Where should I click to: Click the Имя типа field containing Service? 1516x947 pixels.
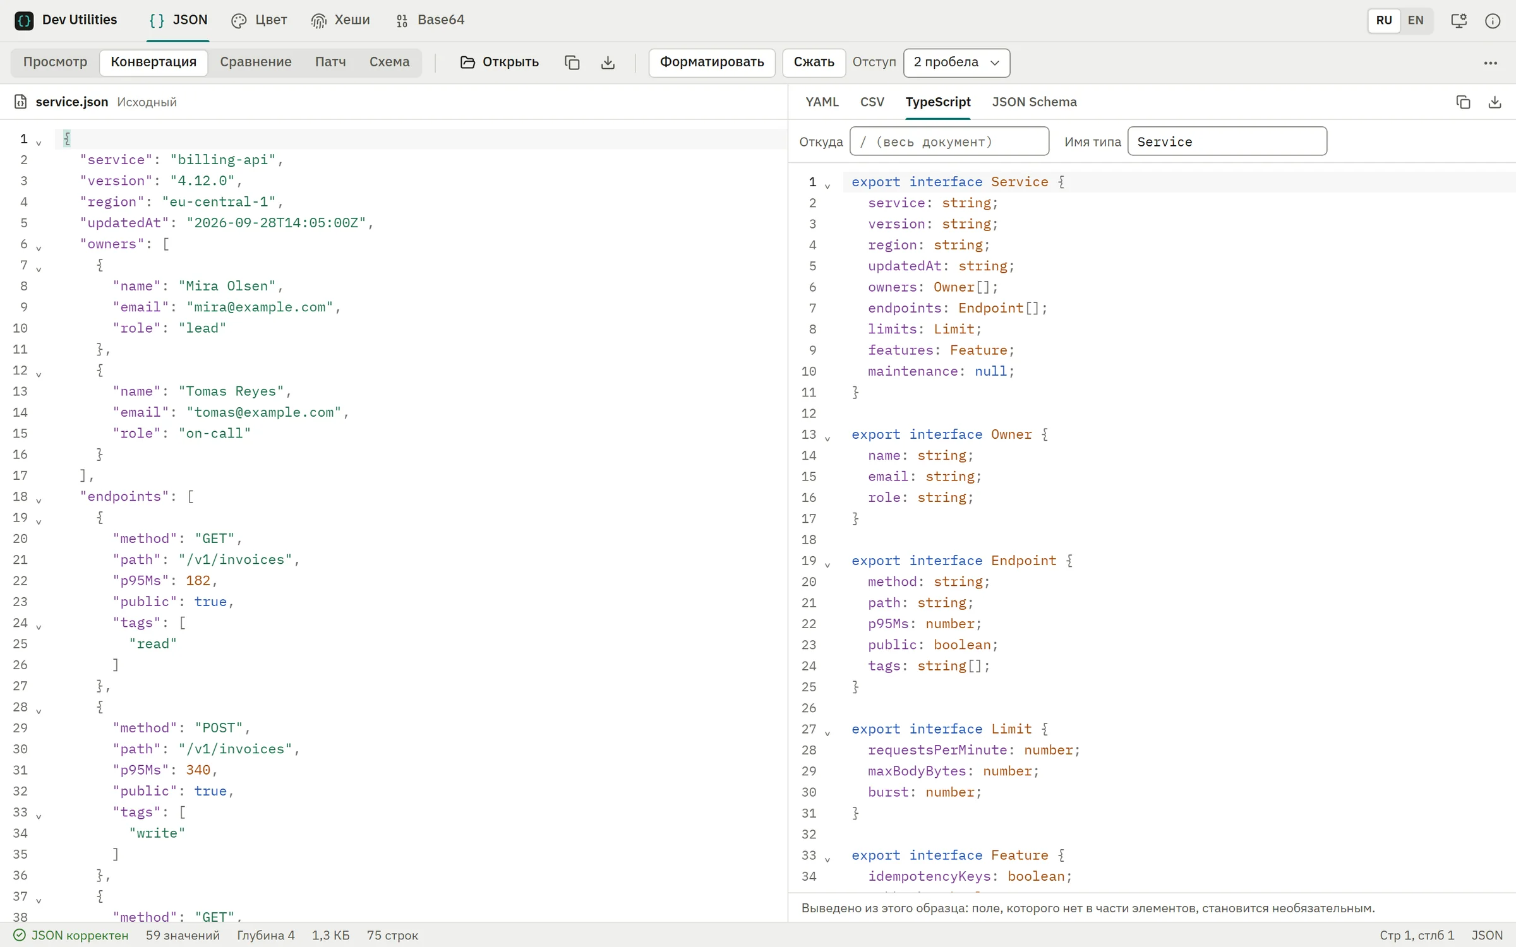(1227, 141)
